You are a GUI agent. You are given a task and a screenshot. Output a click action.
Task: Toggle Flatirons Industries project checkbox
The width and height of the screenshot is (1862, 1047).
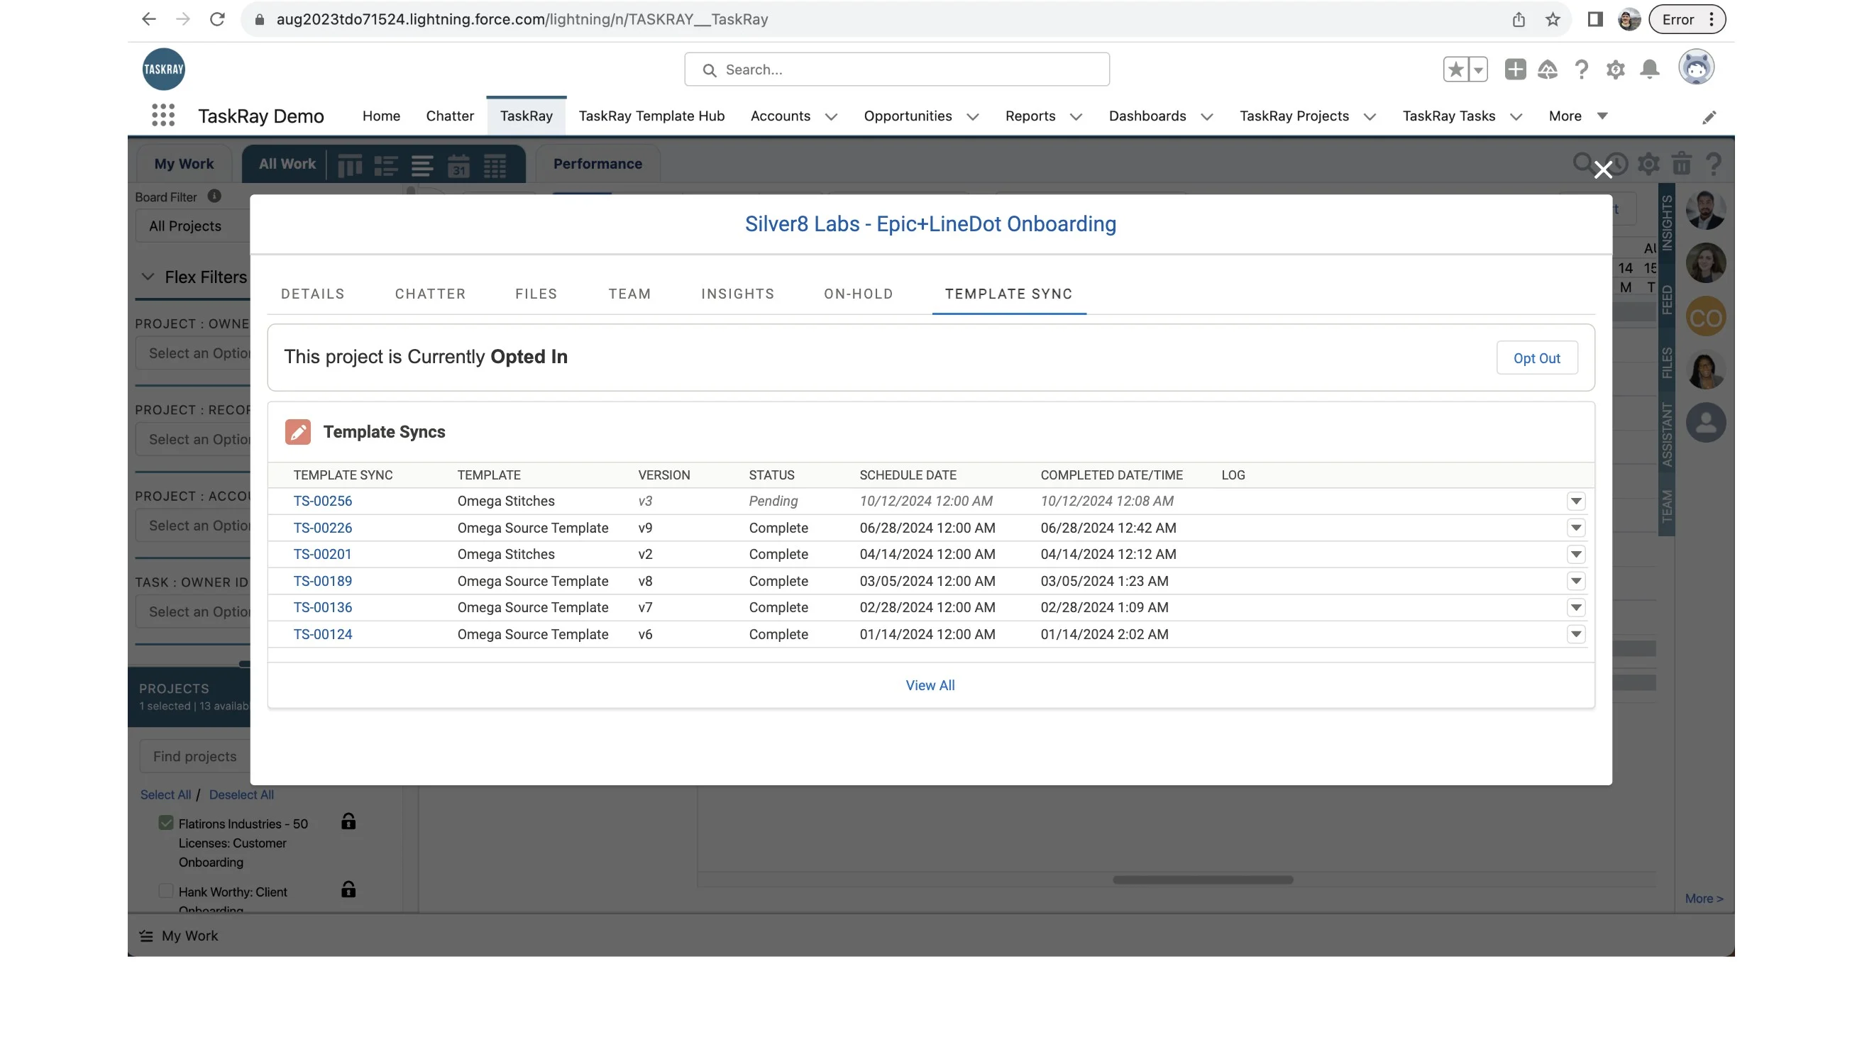coord(166,823)
